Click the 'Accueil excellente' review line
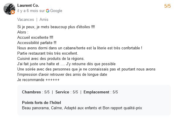Screen dimensions: 179x121 coord(35,38)
